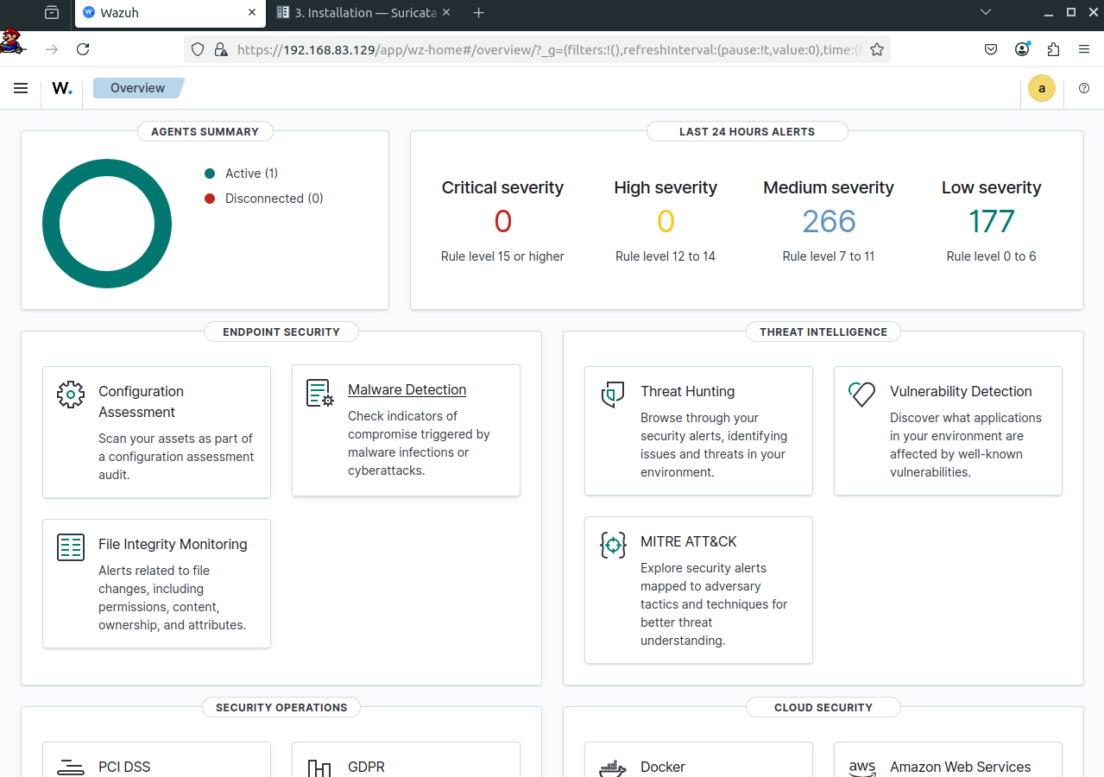The width and height of the screenshot is (1104, 777).
Task: Click the MITRE ATT&CK target icon
Action: pos(613,545)
